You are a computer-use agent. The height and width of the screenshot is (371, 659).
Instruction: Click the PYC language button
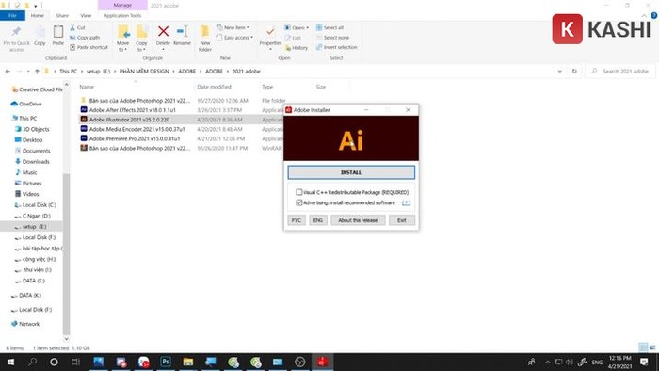[x=297, y=220]
